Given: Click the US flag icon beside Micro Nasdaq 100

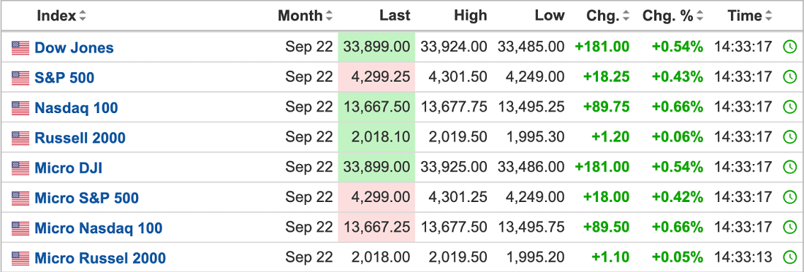Looking at the screenshot, I should tap(20, 228).
